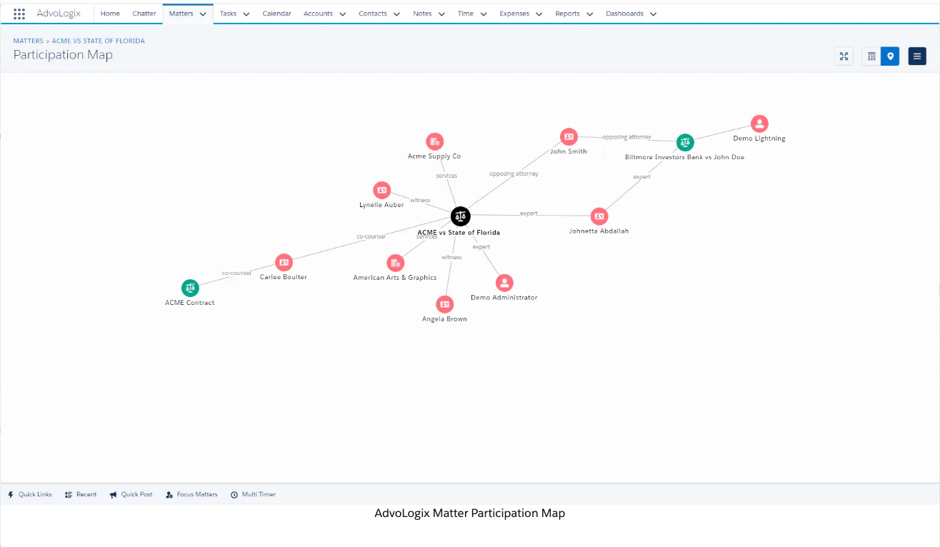Expand the Tasks tab dropdown chevron

click(246, 14)
